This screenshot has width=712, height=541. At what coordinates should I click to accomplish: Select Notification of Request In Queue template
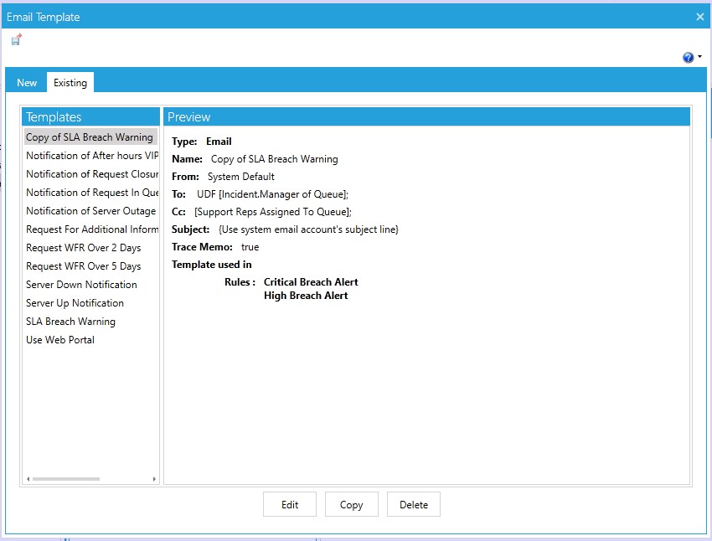[x=92, y=193]
